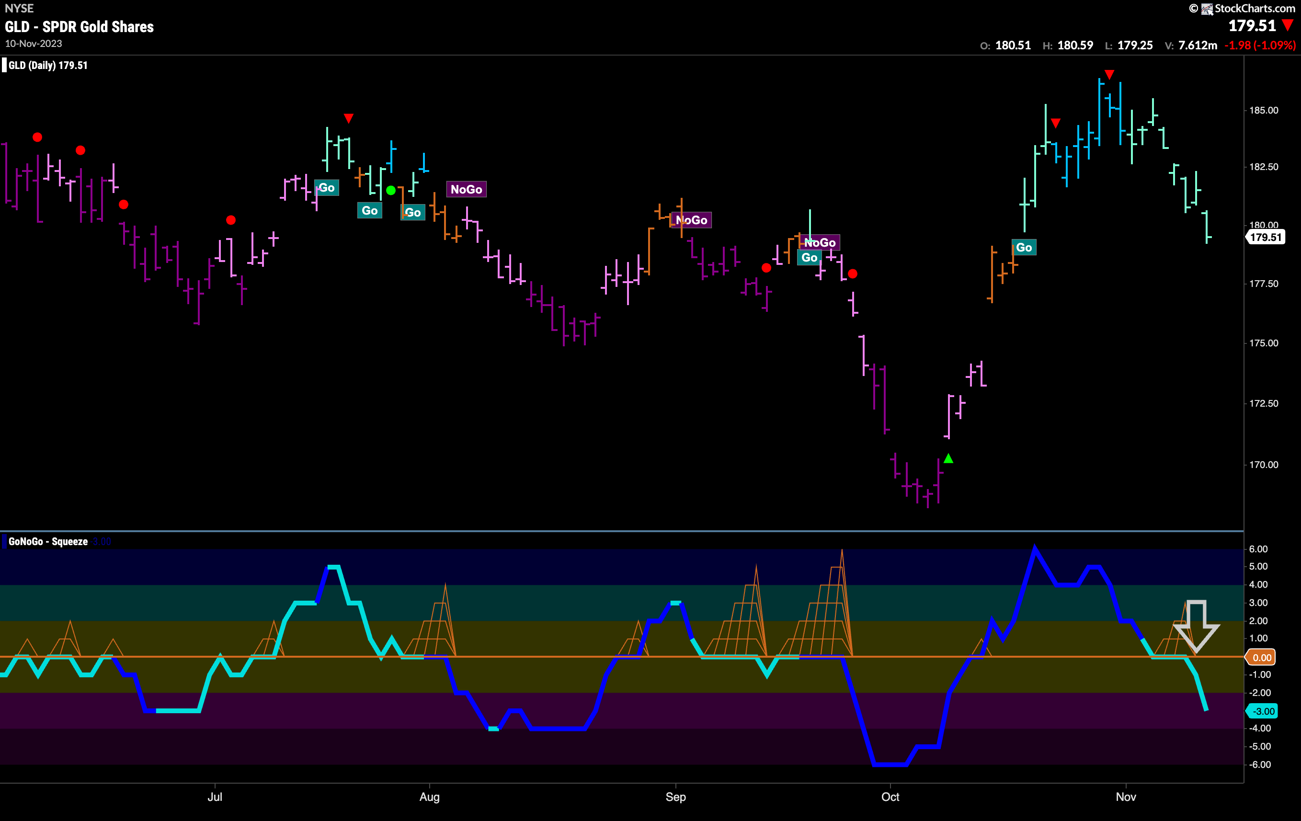This screenshot has width=1301, height=821.
Task: Click the 4.00 squeeze axis label
Action: tap(1258, 584)
